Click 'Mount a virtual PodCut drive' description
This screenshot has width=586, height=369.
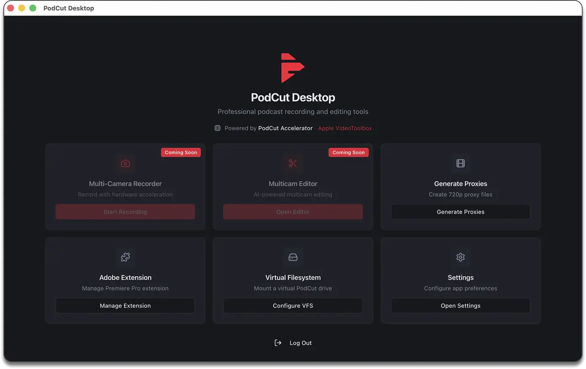[293, 289]
